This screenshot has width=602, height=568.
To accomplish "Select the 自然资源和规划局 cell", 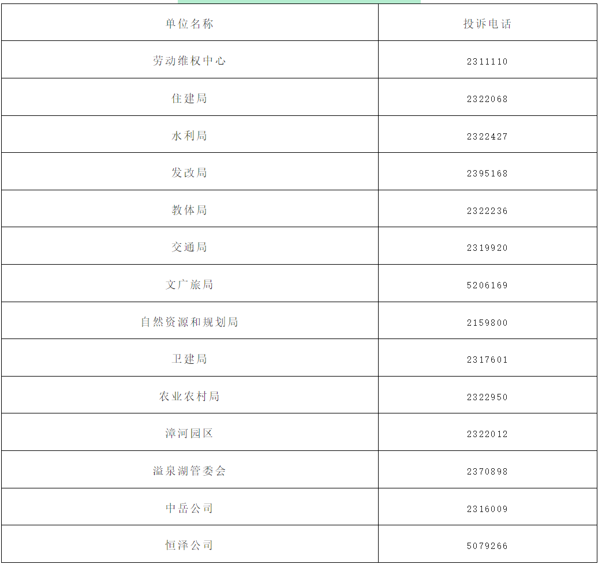I will click(189, 322).
